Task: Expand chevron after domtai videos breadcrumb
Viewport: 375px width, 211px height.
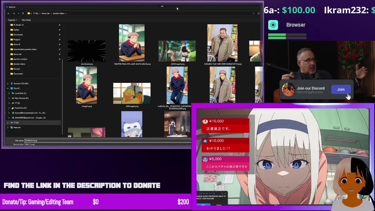Action: 66,13
